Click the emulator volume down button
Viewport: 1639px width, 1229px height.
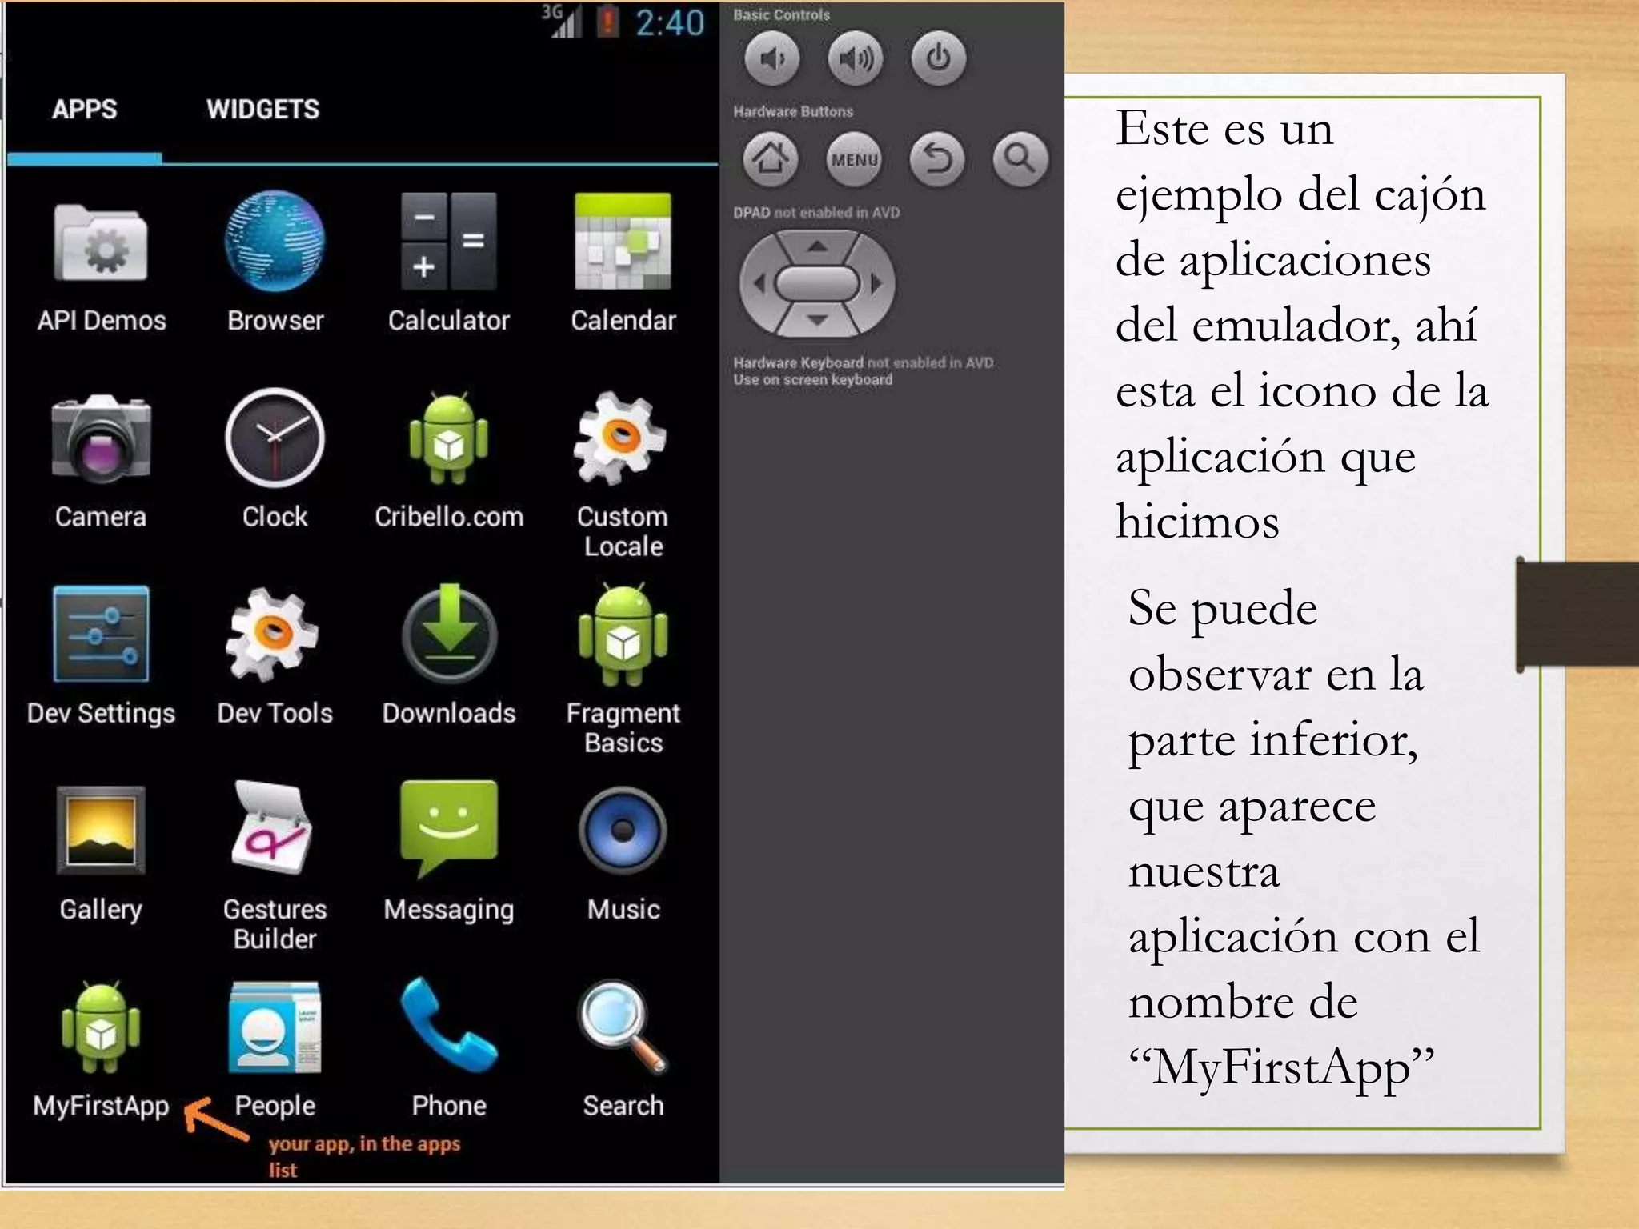point(772,58)
